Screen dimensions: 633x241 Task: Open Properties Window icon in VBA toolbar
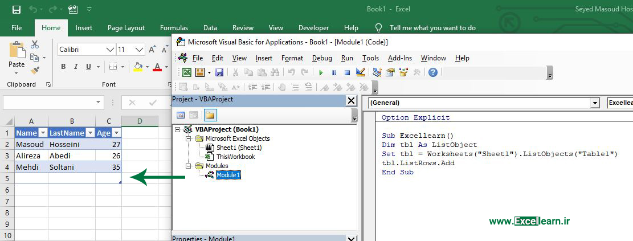click(390, 72)
